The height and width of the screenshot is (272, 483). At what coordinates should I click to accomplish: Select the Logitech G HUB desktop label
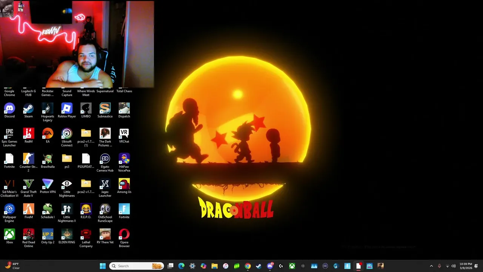pos(28,93)
